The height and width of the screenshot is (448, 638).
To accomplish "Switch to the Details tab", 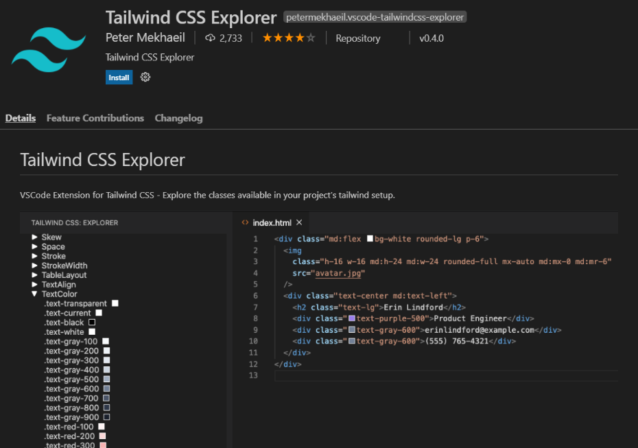I will point(21,118).
